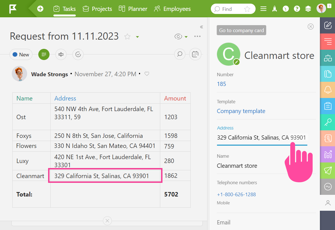This screenshot has height=230, width=335.
Task: Select the Cleanmart address cell
Action: pos(105,175)
